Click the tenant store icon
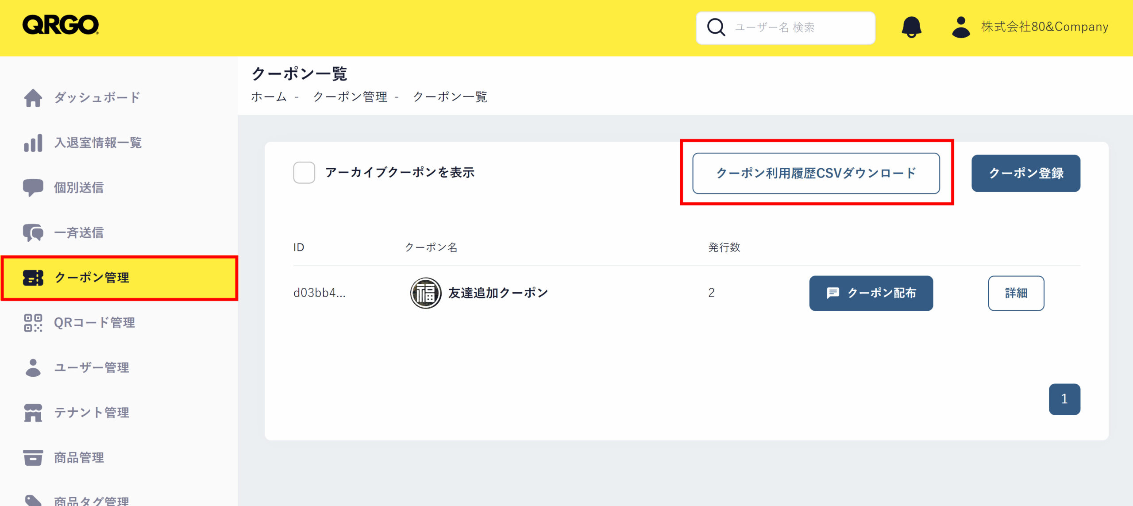The image size is (1133, 506). tap(33, 413)
